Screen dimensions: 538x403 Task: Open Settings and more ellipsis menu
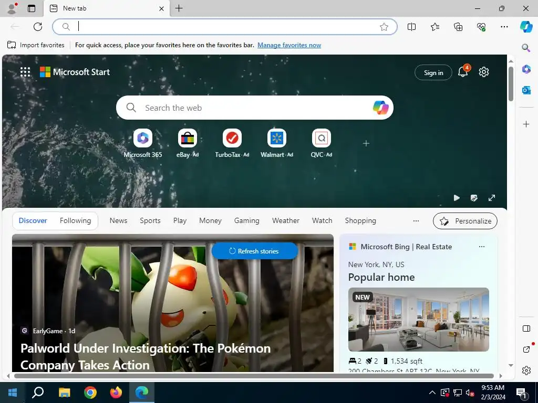(504, 27)
